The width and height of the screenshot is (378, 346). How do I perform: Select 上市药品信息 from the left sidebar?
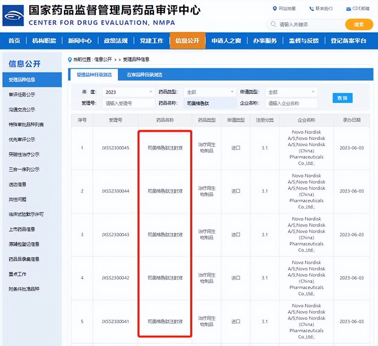click(22, 229)
